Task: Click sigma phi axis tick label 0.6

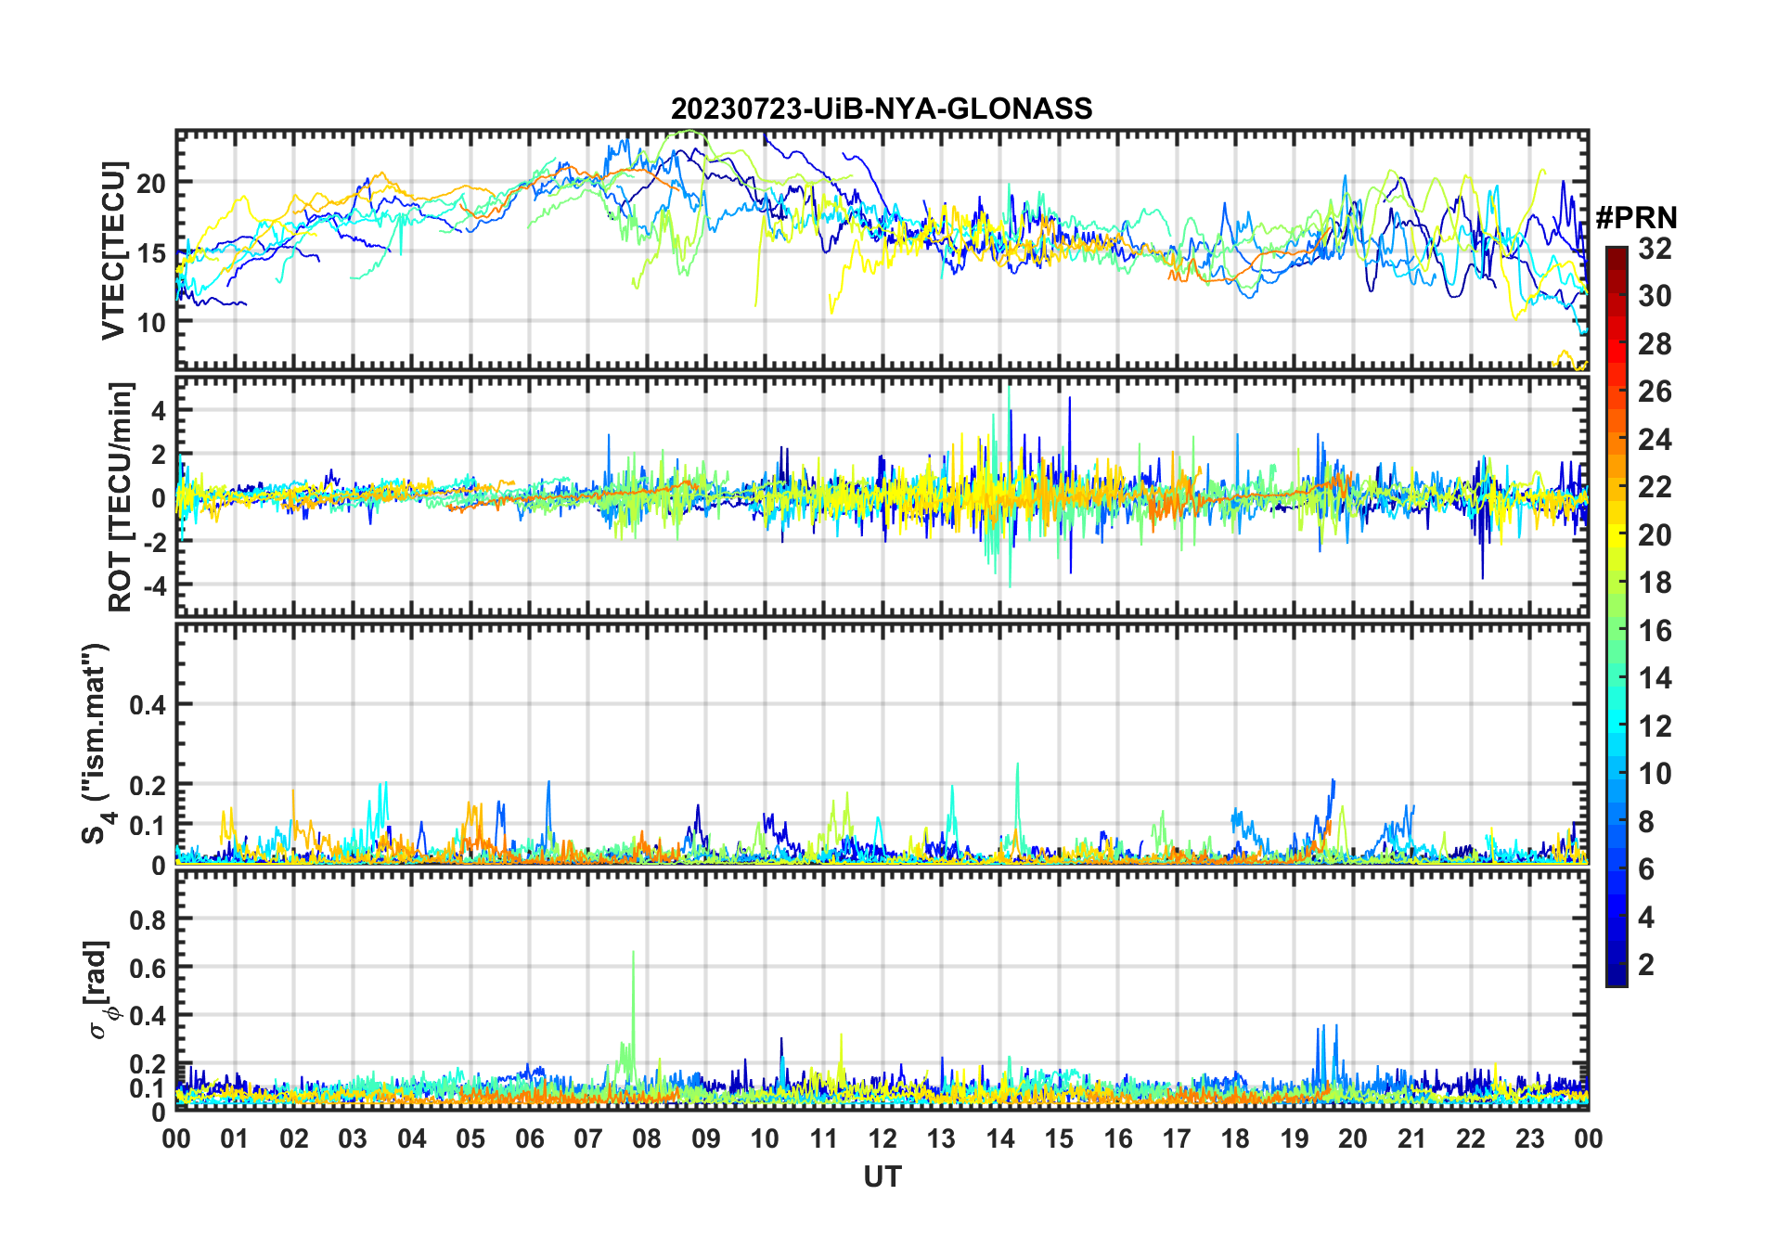Action: pyautogui.click(x=148, y=968)
